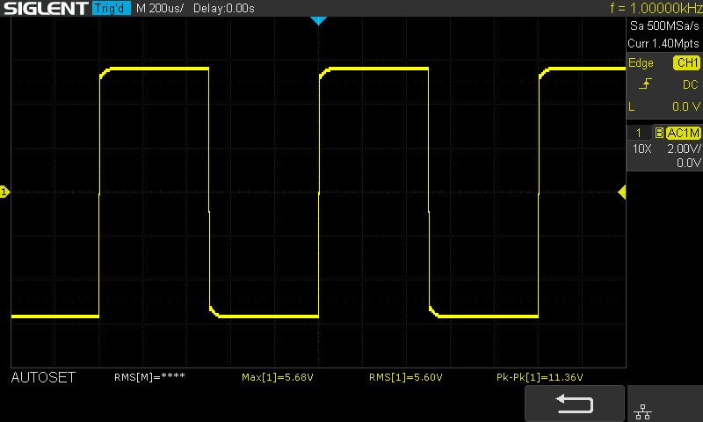Viewport: 703px width, 422px height.
Task: Click the AUTOSET label
Action: pos(43,378)
